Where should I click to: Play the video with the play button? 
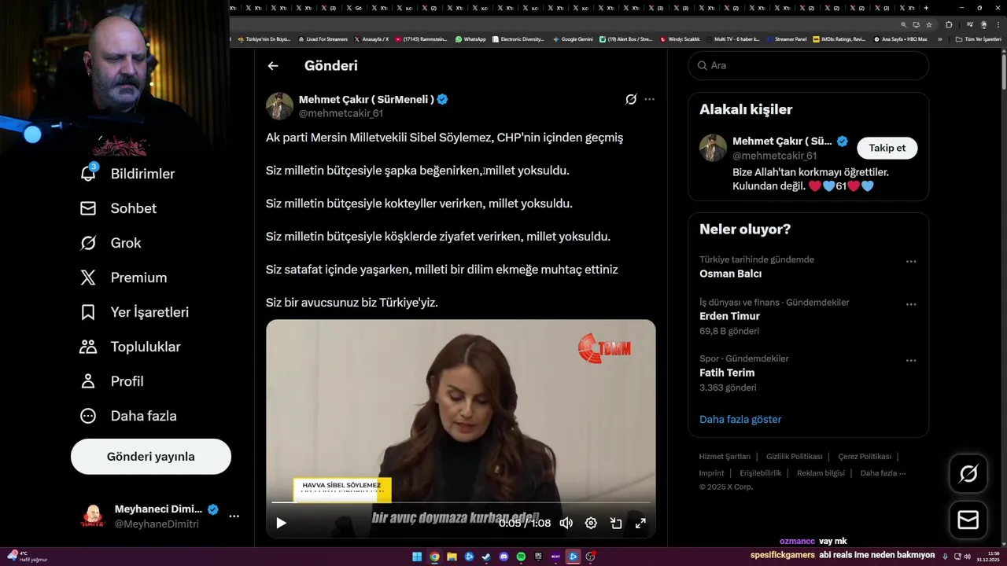[281, 523]
